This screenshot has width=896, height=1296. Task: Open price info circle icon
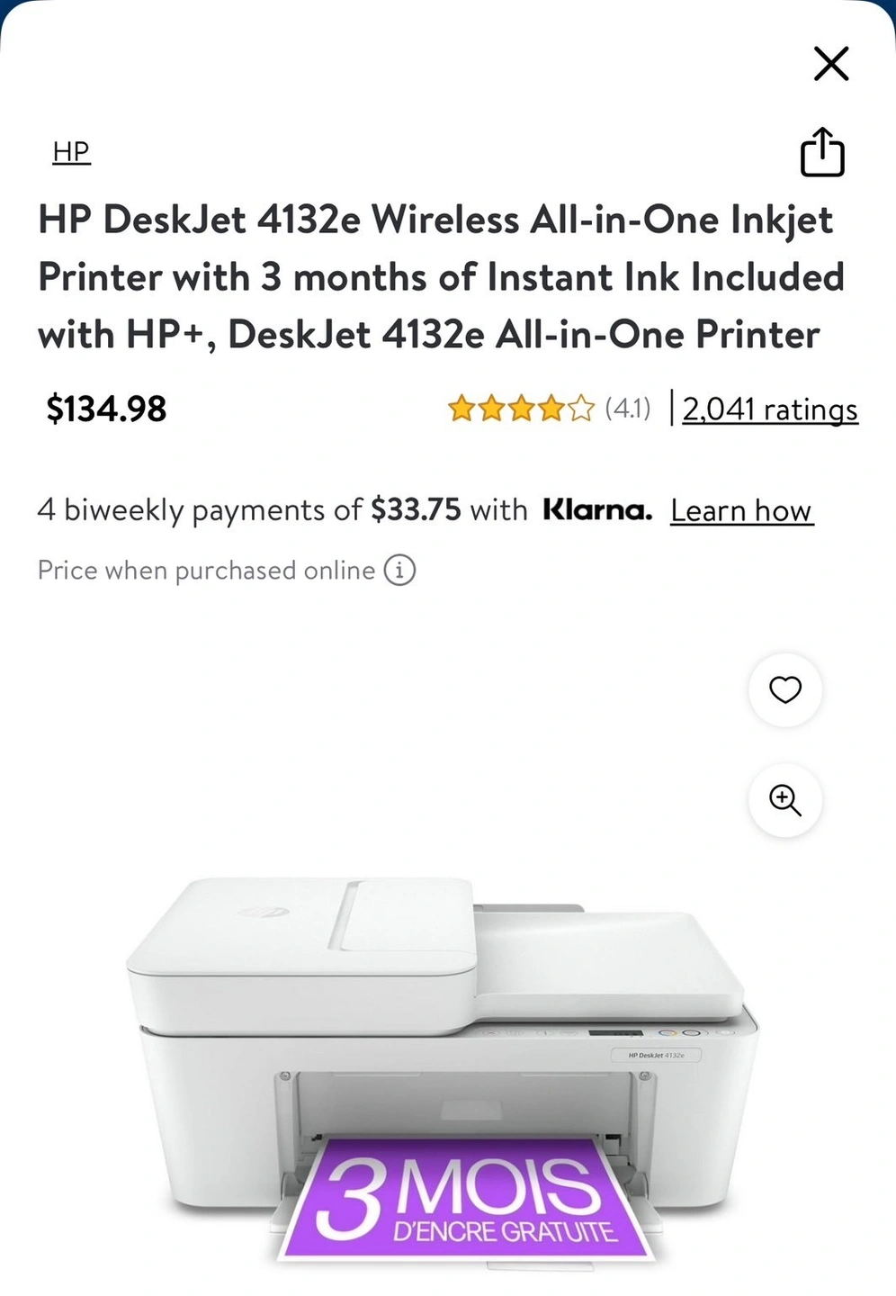(x=399, y=571)
